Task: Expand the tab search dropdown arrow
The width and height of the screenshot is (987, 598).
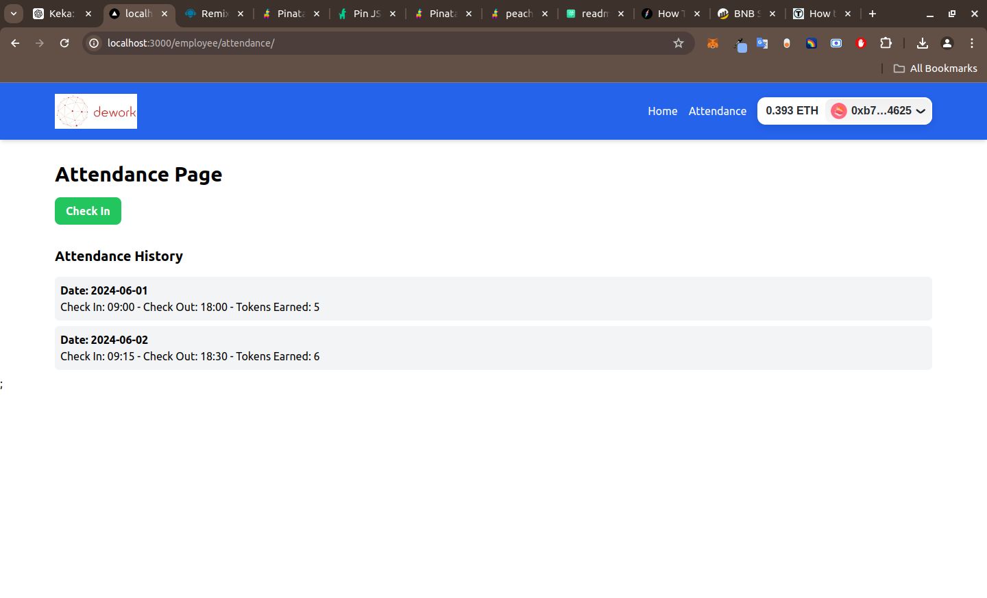Action: (14, 14)
